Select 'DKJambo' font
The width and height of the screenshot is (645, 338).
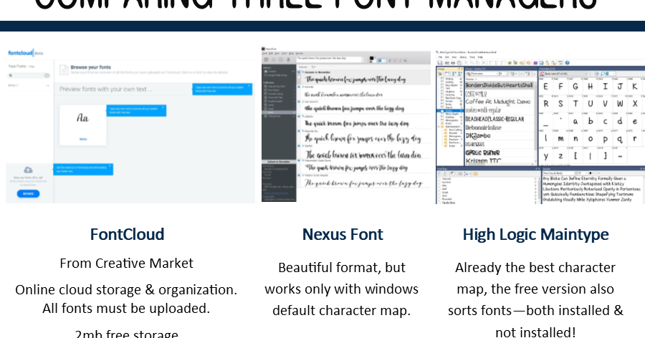click(500, 135)
